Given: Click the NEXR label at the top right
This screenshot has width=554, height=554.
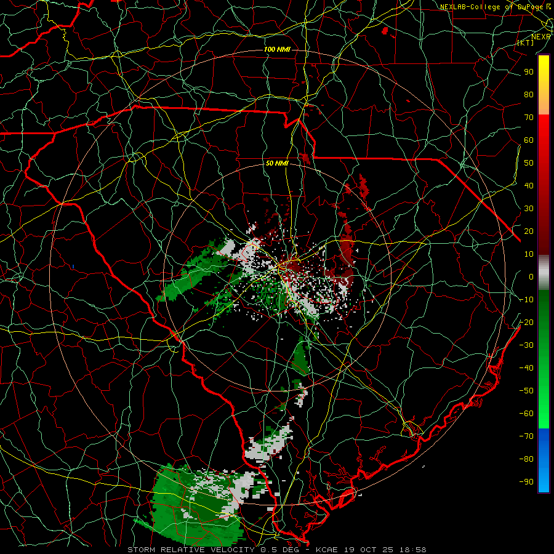Looking at the screenshot, I should tap(541, 37).
